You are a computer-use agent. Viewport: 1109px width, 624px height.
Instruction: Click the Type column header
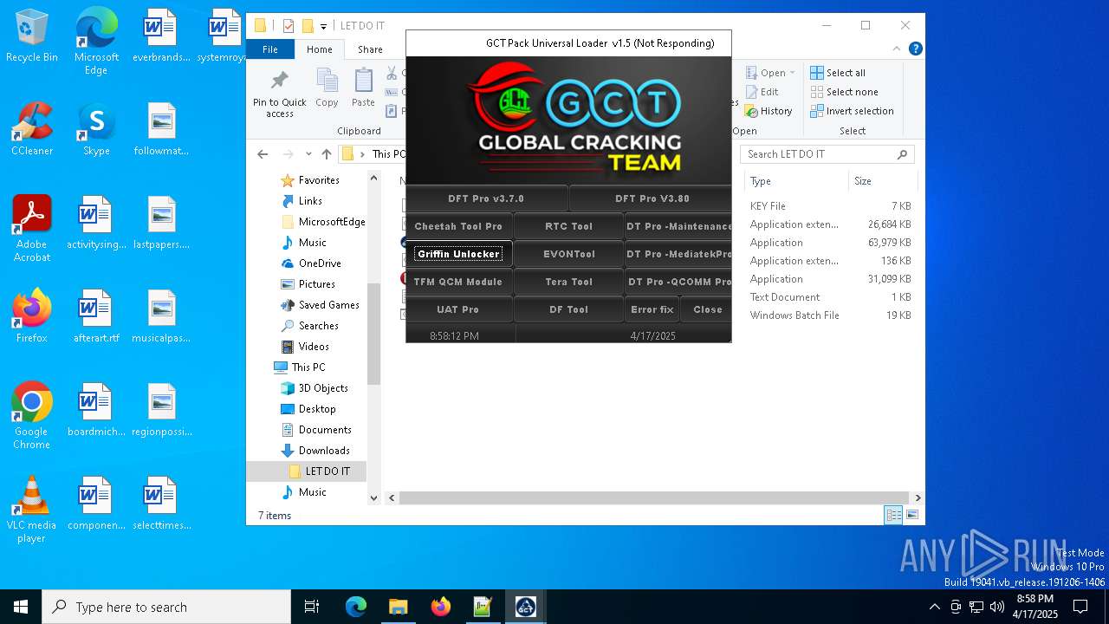pos(796,181)
